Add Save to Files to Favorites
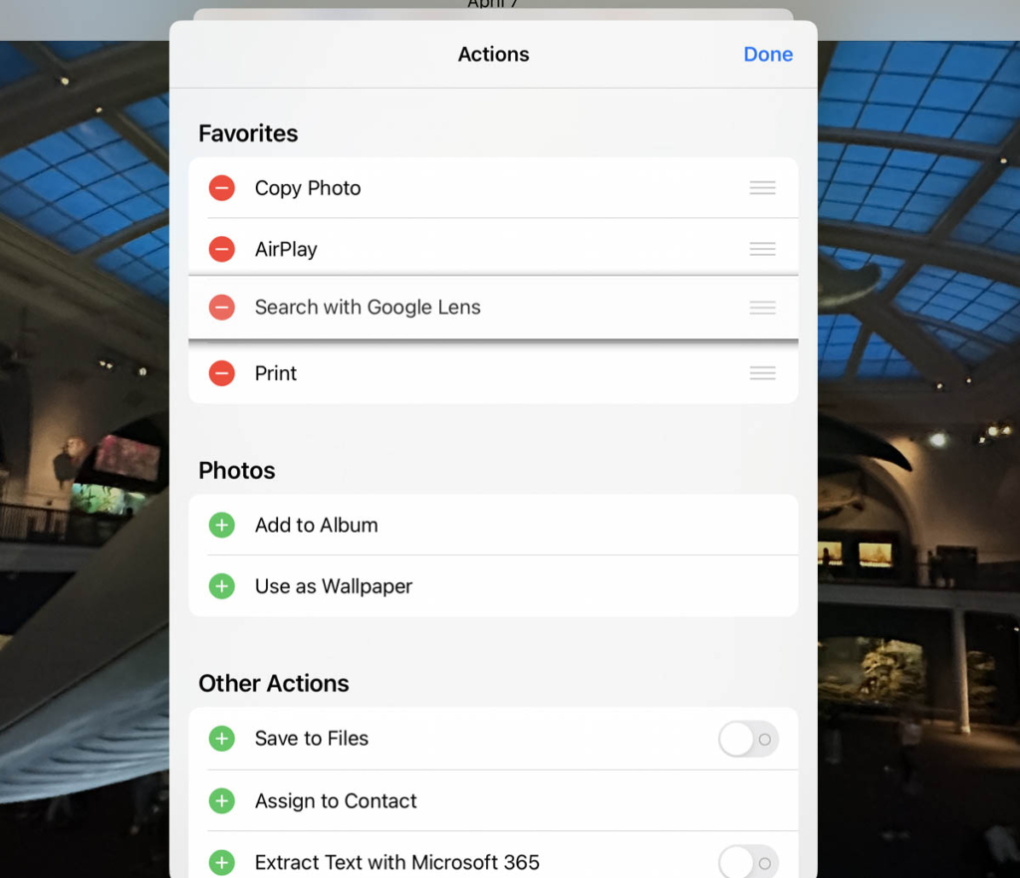1020x878 pixels. pyautogui.click(x=222, y=739)
